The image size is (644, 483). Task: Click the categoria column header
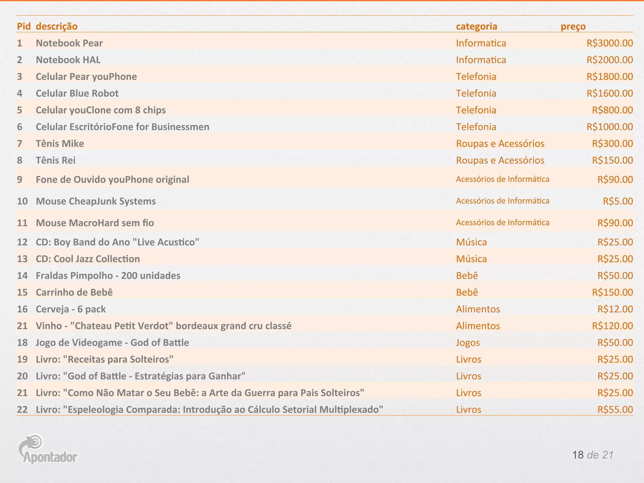[x=476, y=26]
